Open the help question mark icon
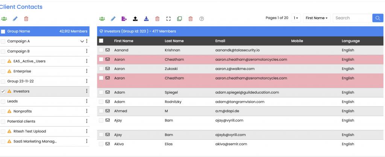Viewport: 385px width, 157px height. tap(202, 19)
